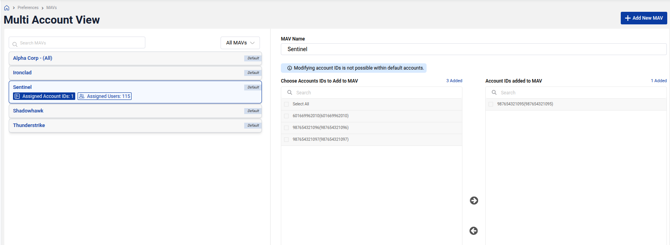Click the left arrow to remove accounts
Image resolution: width=670 pixels, height=245 pixels.
[x=473, y=231]
